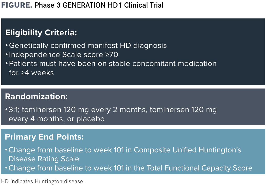
Task: Click the HD indicates Huntington disease footnote
Action: [x=43, y=181]
